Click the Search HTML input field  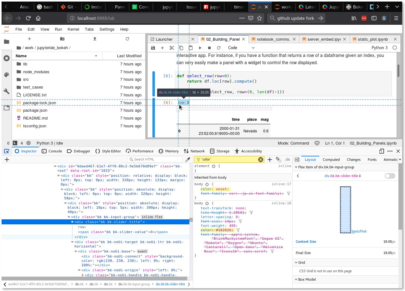click(x=155, y=159)
